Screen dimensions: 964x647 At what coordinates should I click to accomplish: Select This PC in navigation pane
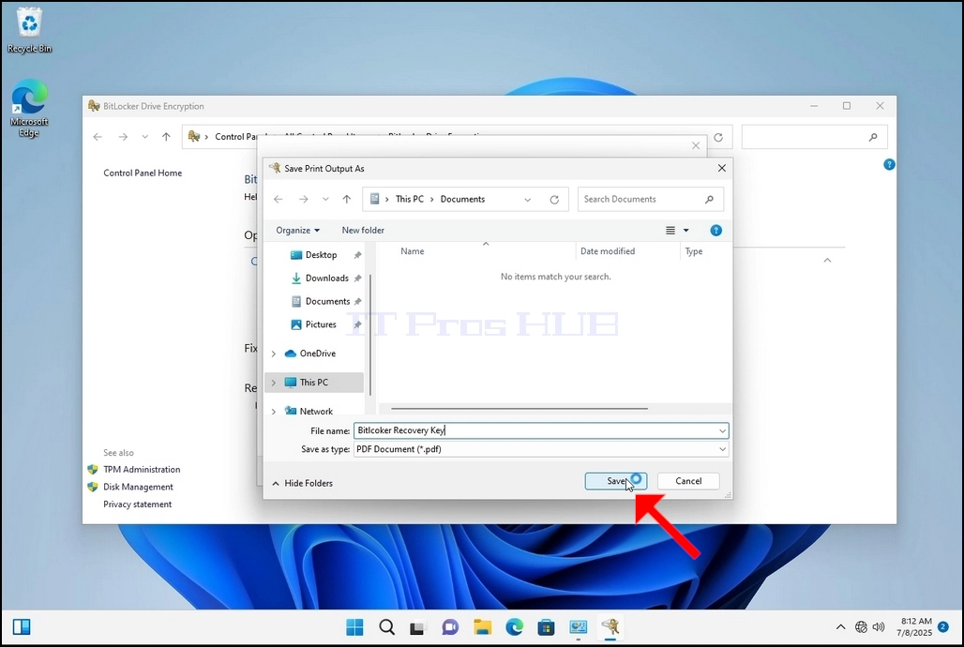coord(313,383)
